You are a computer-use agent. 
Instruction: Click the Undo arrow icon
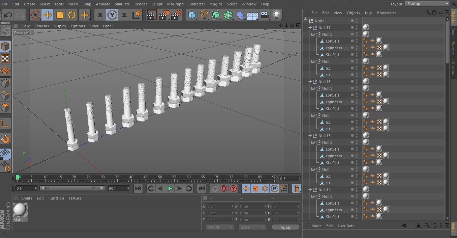[8, 15]
